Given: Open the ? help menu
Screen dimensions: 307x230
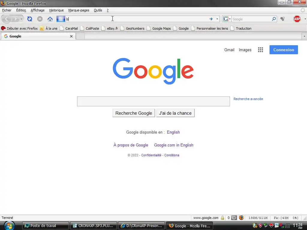Looking at the screenshot, I should (x=108, y=10).
